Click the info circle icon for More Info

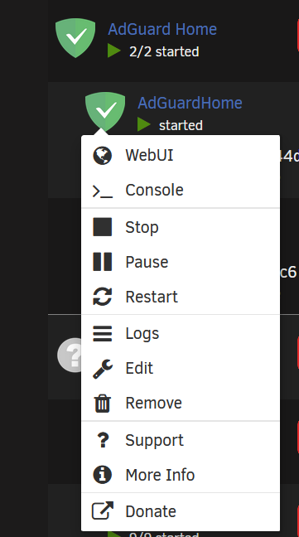click(x=103, y=475)
